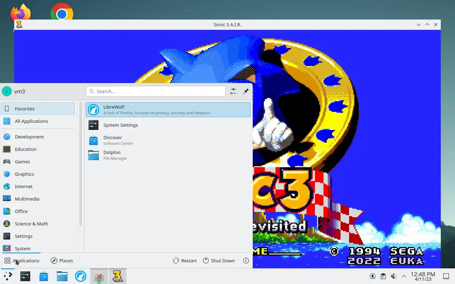Open Dolphin folder from the taskbar
Image resolution: width=455 pixels, height=284 pixels.
(x=62, y=276)
